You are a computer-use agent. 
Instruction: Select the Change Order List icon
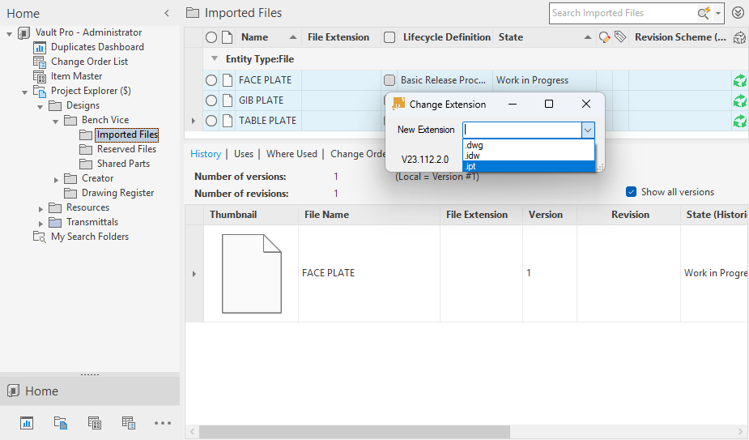tap(40, 62)
